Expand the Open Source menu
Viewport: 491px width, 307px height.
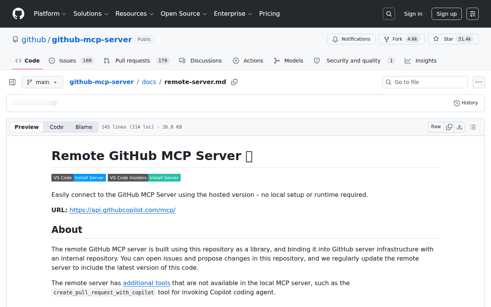pyautogui.click(x=184, y=14)
